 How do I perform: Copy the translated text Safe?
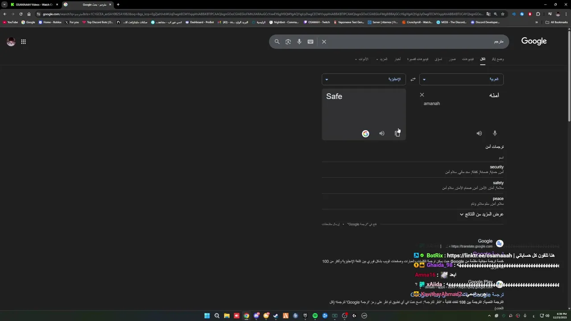397,133
